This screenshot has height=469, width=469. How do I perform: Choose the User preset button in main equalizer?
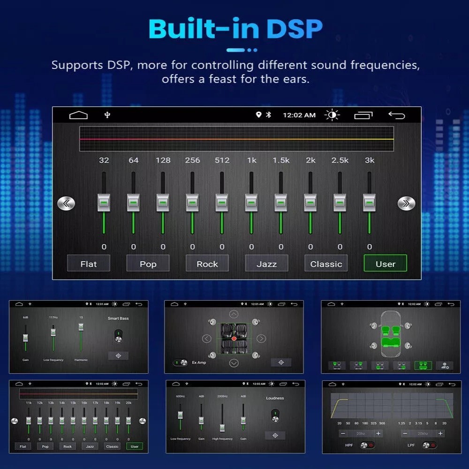[385, 263]
